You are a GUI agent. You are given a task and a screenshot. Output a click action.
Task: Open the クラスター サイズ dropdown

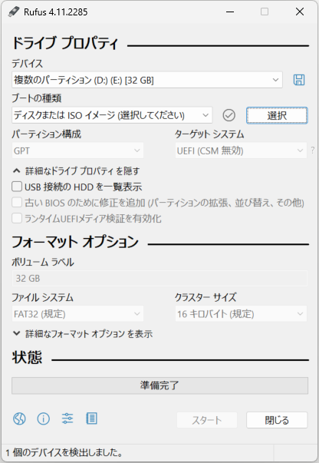pos(241,313)
